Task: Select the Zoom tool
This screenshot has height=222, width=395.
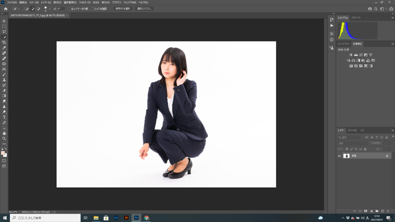Action: (x=4, y=138)
